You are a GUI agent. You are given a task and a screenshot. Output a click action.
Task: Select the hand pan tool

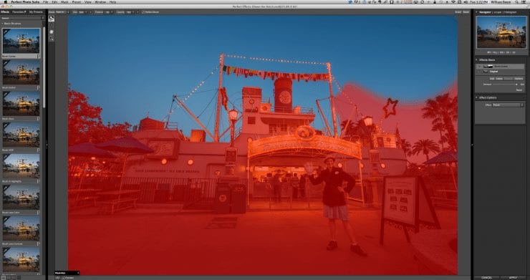pos(52,32)
